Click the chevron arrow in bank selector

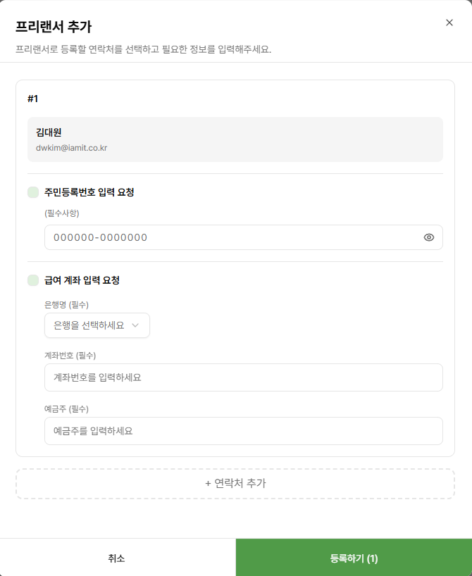point(135,325)
